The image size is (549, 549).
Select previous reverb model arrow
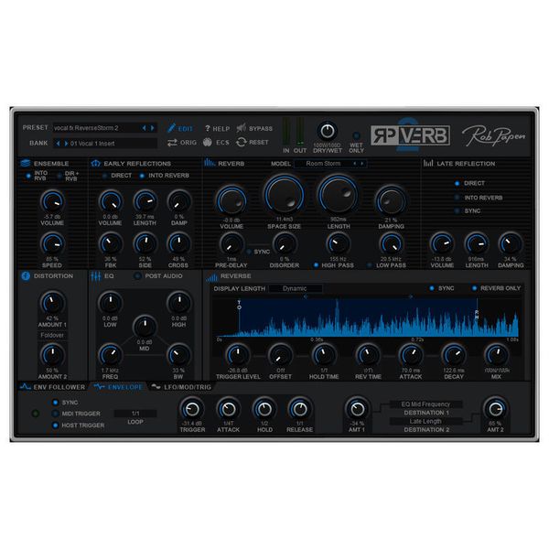[x=355, y=164]
